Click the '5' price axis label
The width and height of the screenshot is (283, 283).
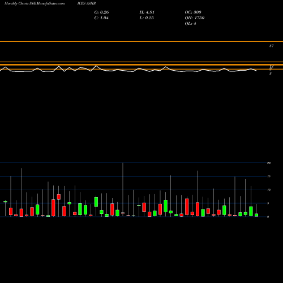268,203
